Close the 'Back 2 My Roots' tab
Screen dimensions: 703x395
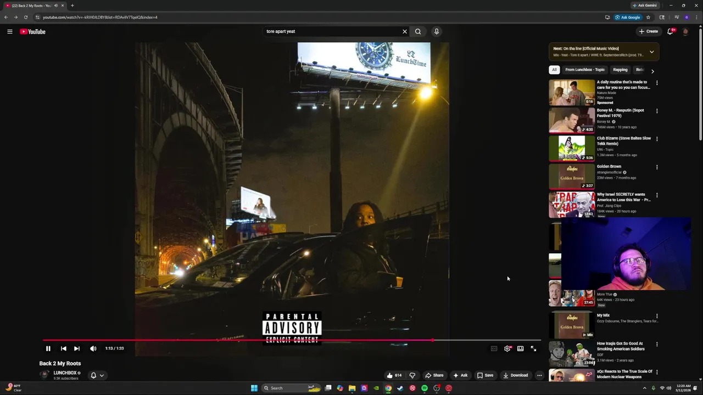click(63, 5)
